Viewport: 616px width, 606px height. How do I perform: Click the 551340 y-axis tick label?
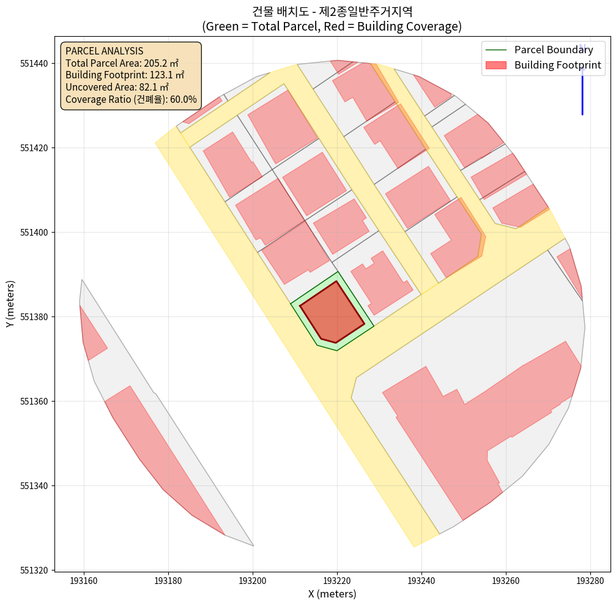click(x=33, y=486)
